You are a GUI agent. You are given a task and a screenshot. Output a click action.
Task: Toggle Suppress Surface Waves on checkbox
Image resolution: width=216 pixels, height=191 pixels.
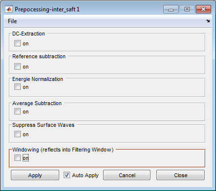click(17, 134)
